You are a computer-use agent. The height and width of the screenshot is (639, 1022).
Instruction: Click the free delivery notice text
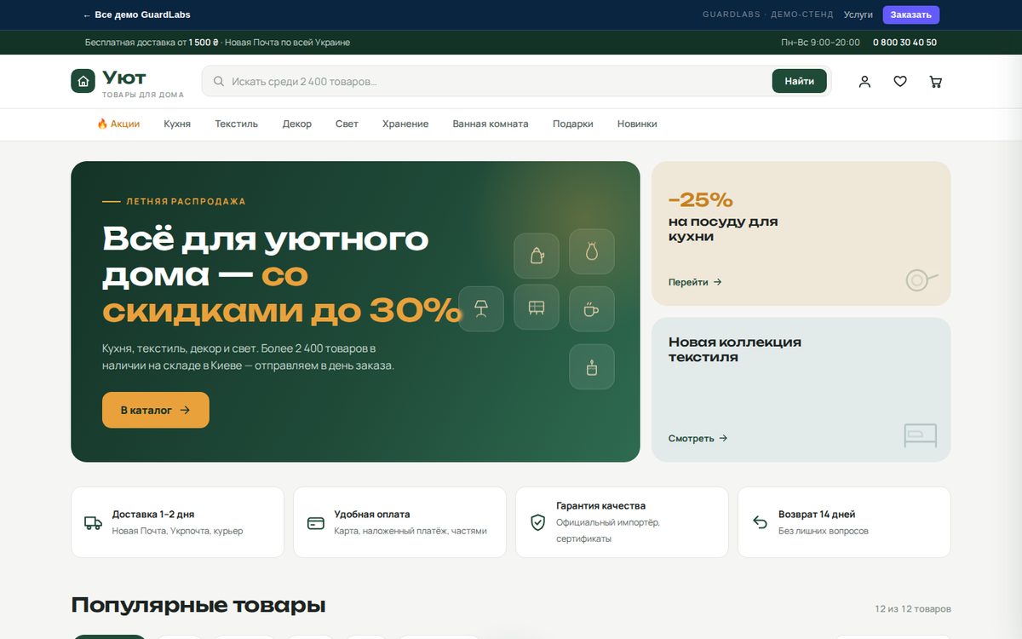click(x=217, y=42)
